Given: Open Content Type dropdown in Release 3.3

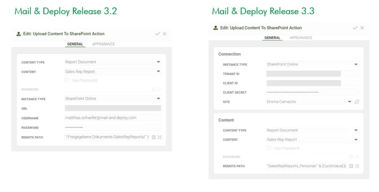Looking at the screenshot, I should tap(312, 130).
